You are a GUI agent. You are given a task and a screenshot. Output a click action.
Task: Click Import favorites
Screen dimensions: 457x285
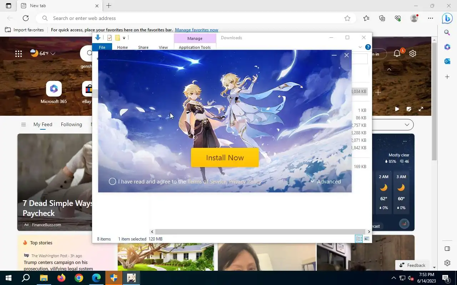point(25,30)
